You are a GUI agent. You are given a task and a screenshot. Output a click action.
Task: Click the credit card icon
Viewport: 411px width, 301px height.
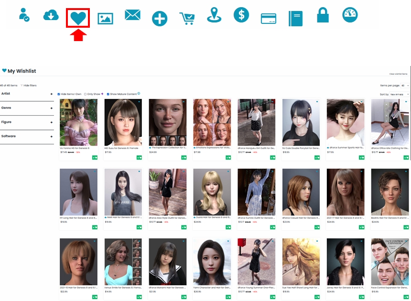click(269, 15)
